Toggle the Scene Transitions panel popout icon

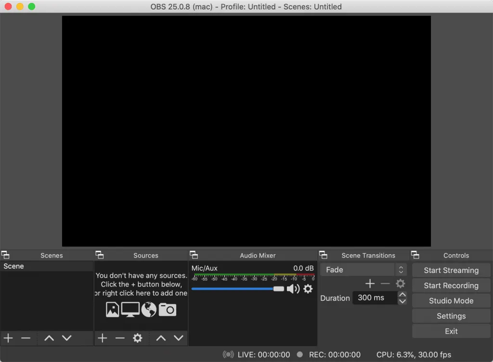(x=323, y=255)
